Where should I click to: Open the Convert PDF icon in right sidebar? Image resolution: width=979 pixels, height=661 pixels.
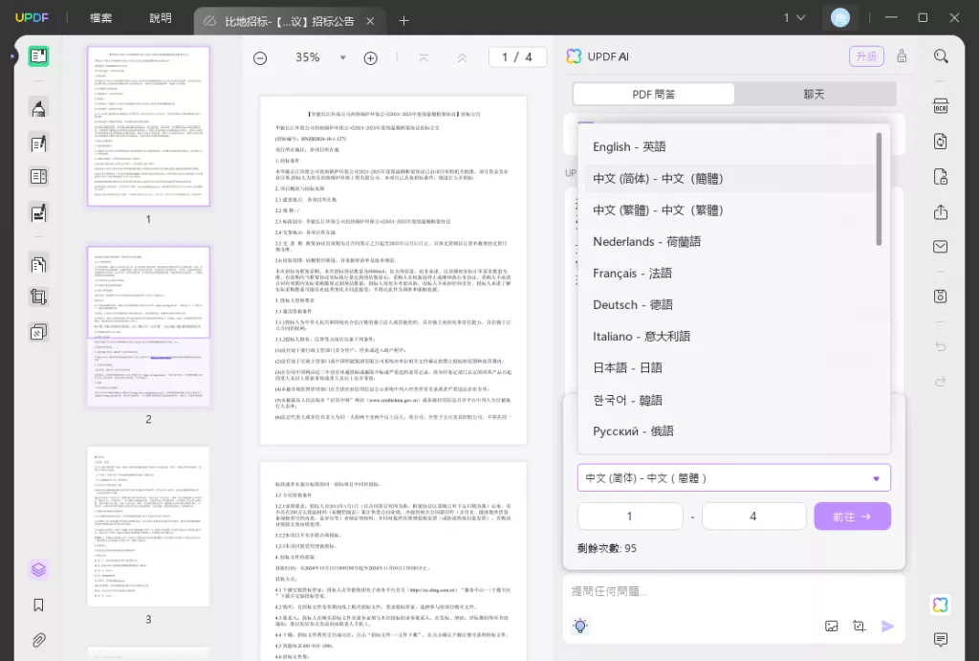[x=941, y=142]
